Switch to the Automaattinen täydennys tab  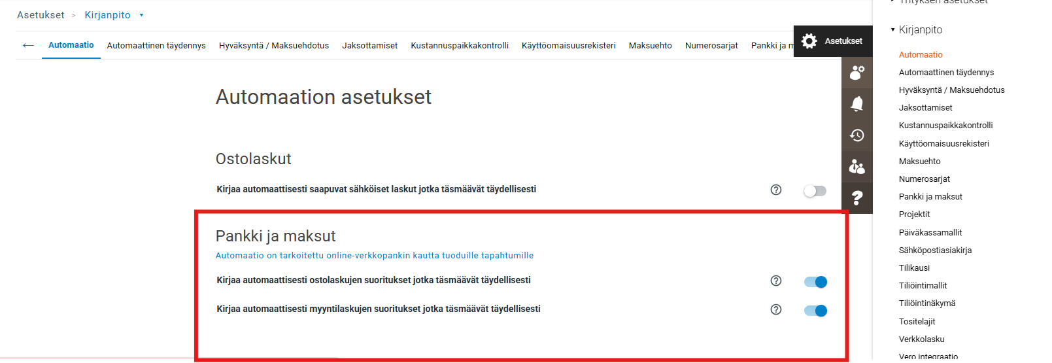point(156,46)
